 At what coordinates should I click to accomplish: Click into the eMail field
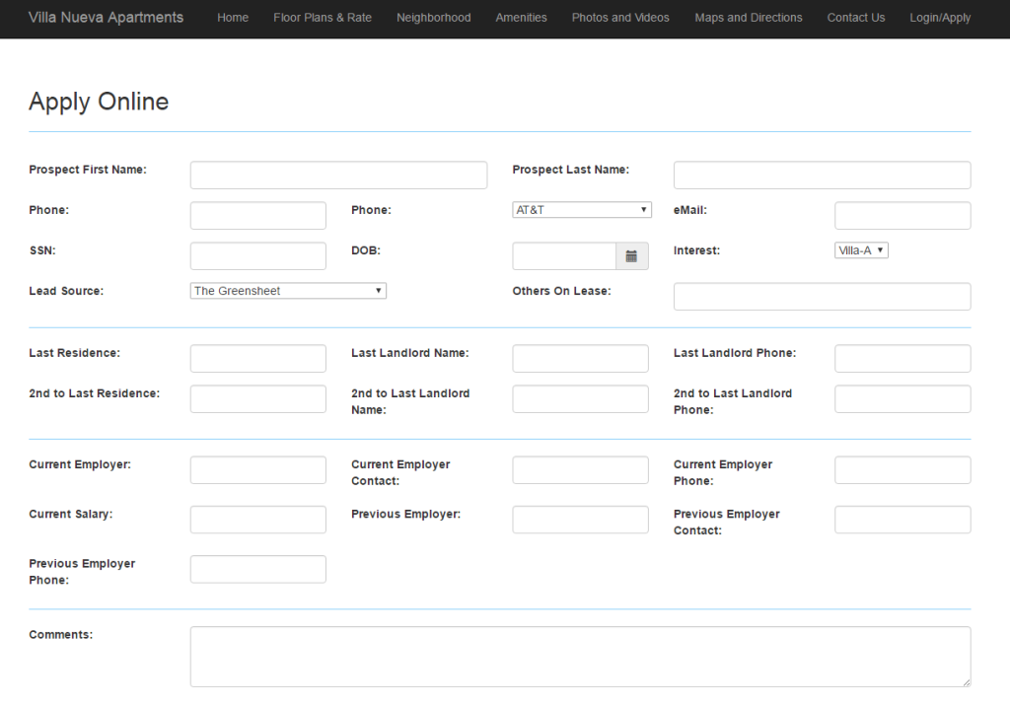tap(902, 216)
